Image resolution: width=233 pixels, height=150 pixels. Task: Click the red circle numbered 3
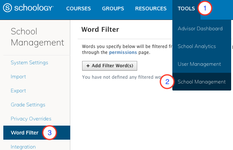pos(50,133)
